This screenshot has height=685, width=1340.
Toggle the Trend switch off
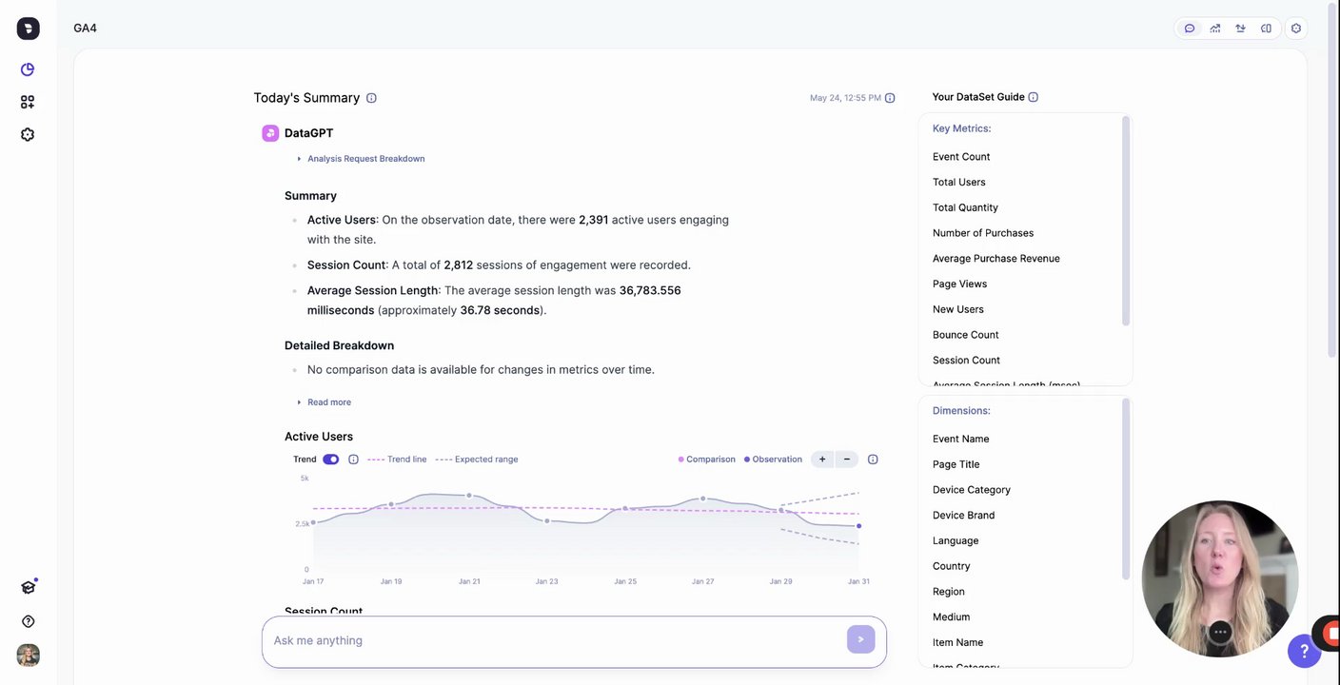pos(330,460)
